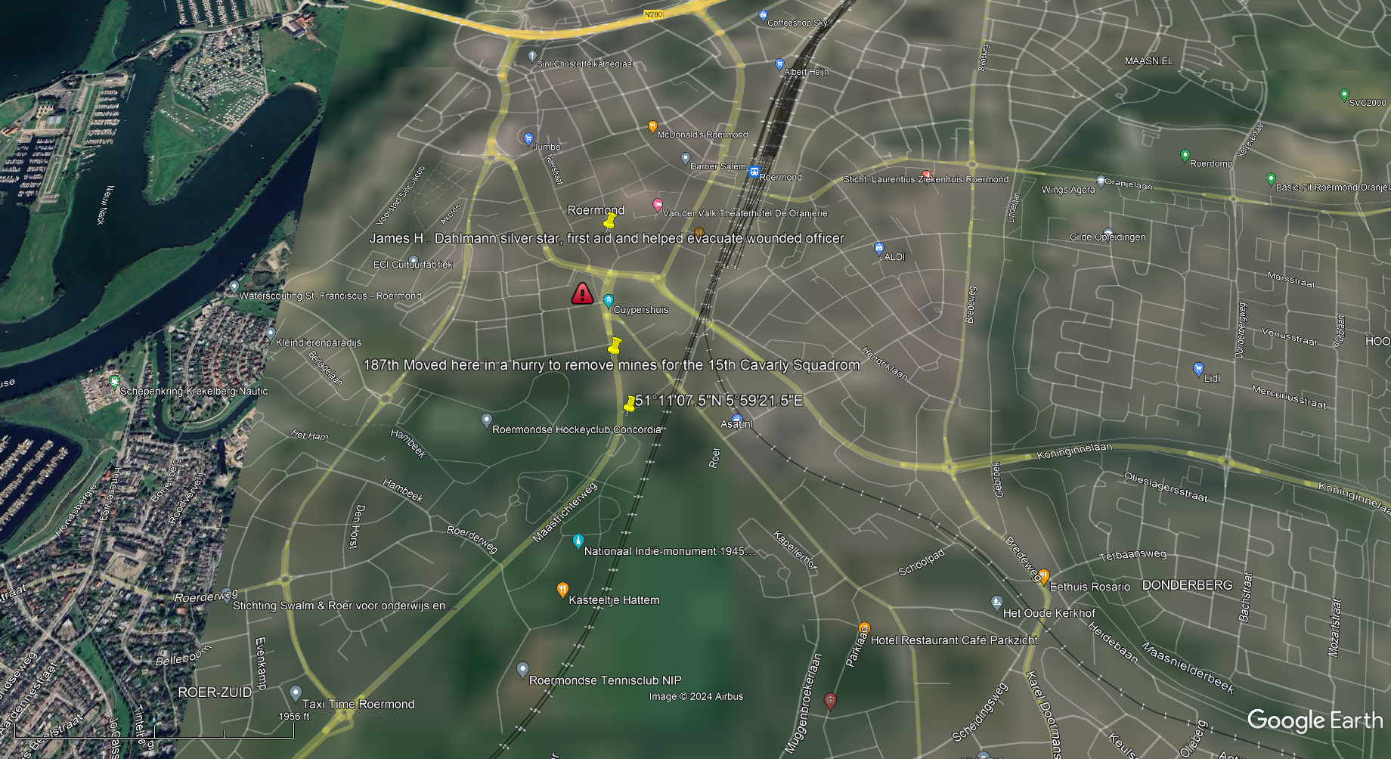Click the Image © 2024 Airbus attribution
This screenshot has height=759, width=1391.
point(696,697)
